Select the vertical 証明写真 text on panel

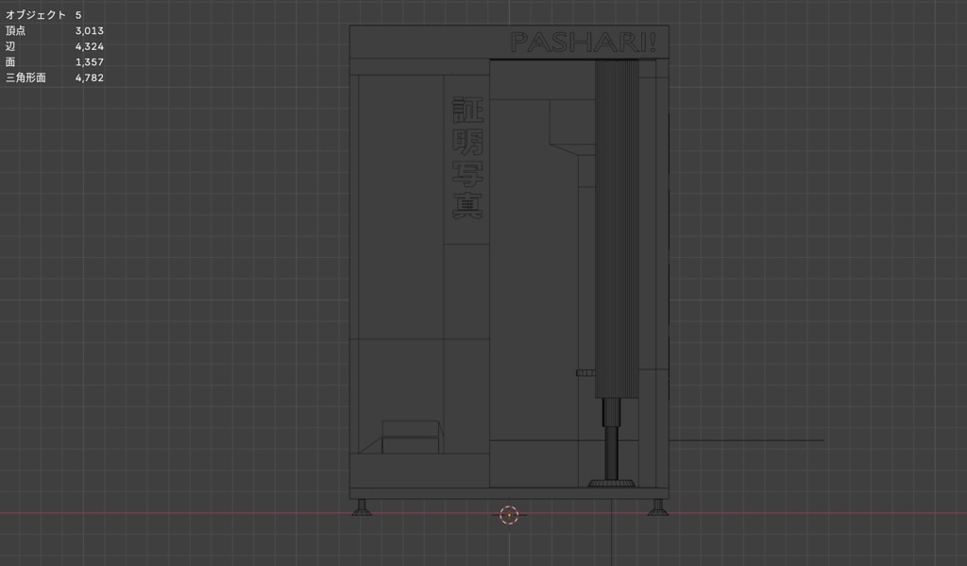[x=467, y=158]
